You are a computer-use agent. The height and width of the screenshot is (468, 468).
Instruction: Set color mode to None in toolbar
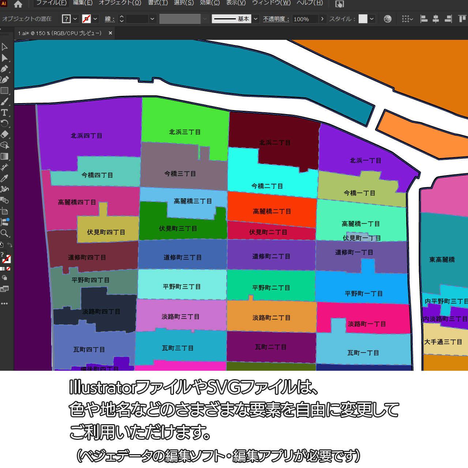[8, 269]
